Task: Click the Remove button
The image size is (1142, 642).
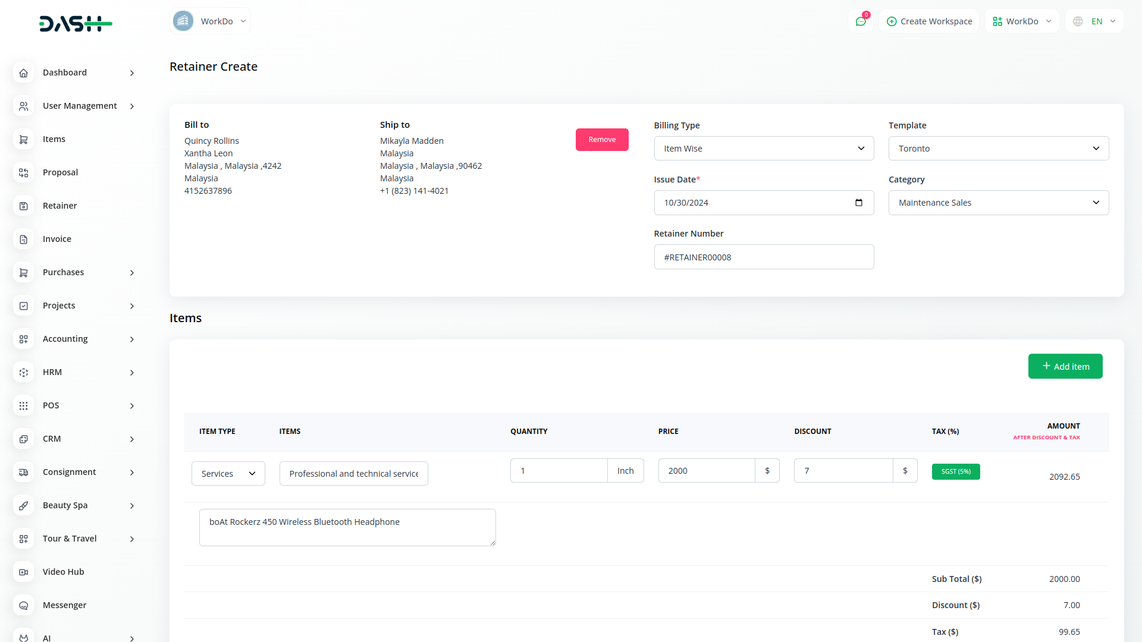Action: click(x=602, y=140)
